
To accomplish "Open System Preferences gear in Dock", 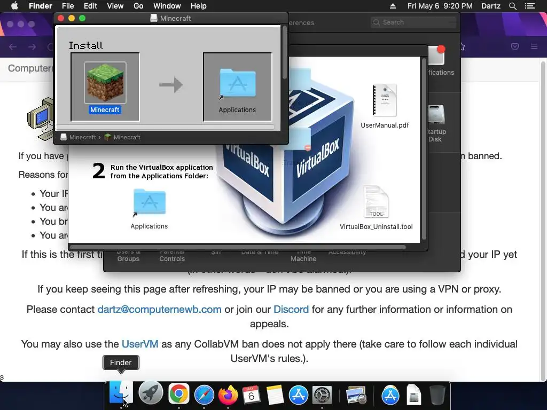I will pos(322,395).
